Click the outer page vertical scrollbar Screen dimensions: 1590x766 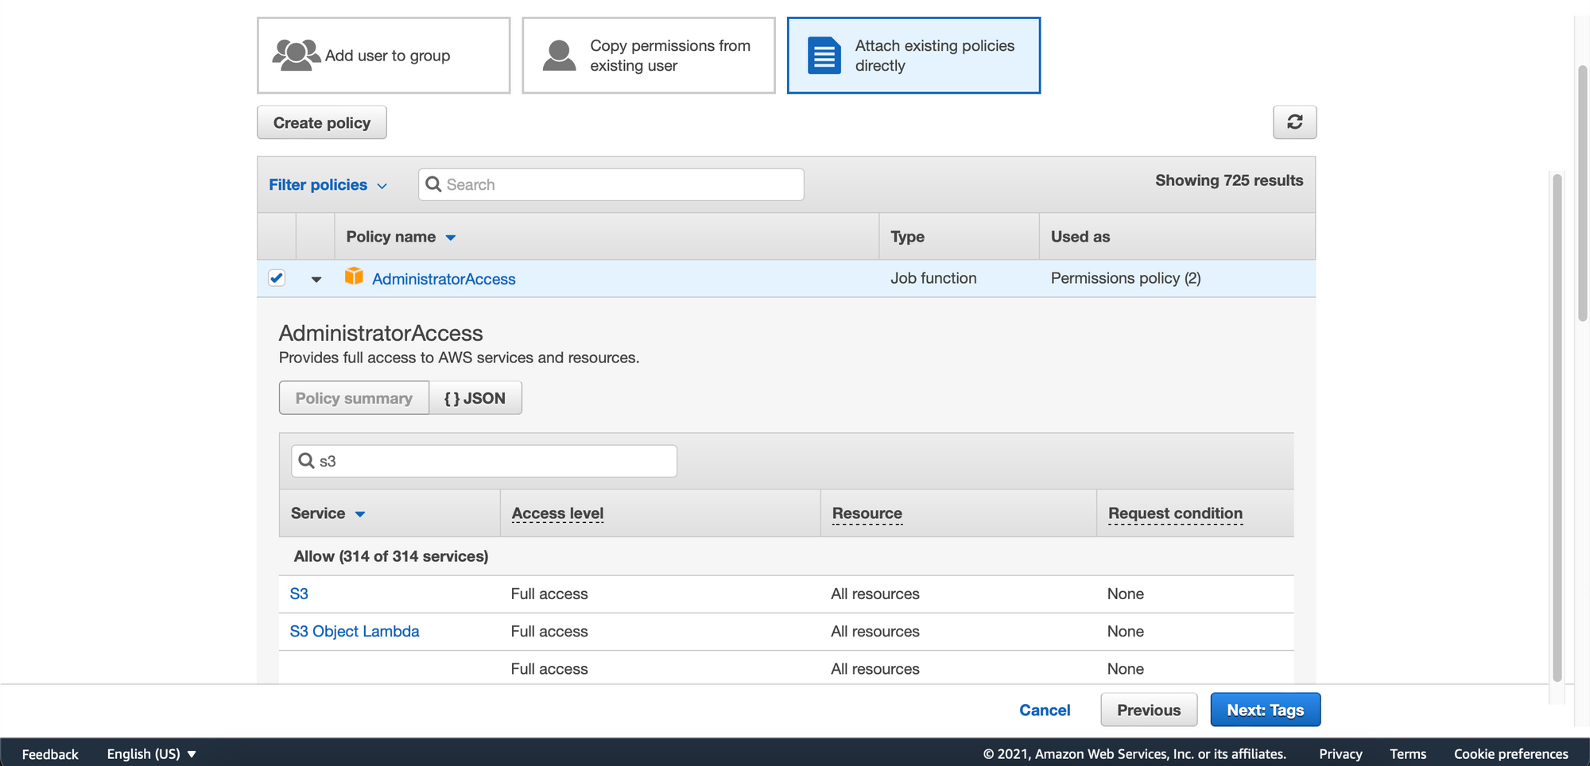pyautogui.click(x=1583, y=193)
